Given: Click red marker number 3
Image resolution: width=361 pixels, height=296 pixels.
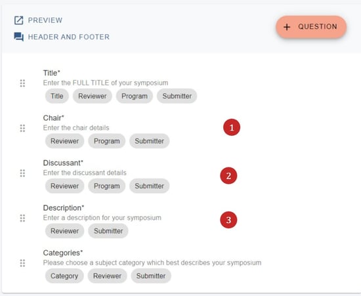Looking at the screenshot, I should click(228, 220).
